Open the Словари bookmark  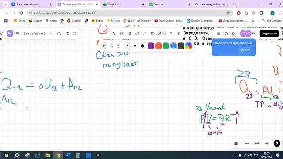point(74,21)
